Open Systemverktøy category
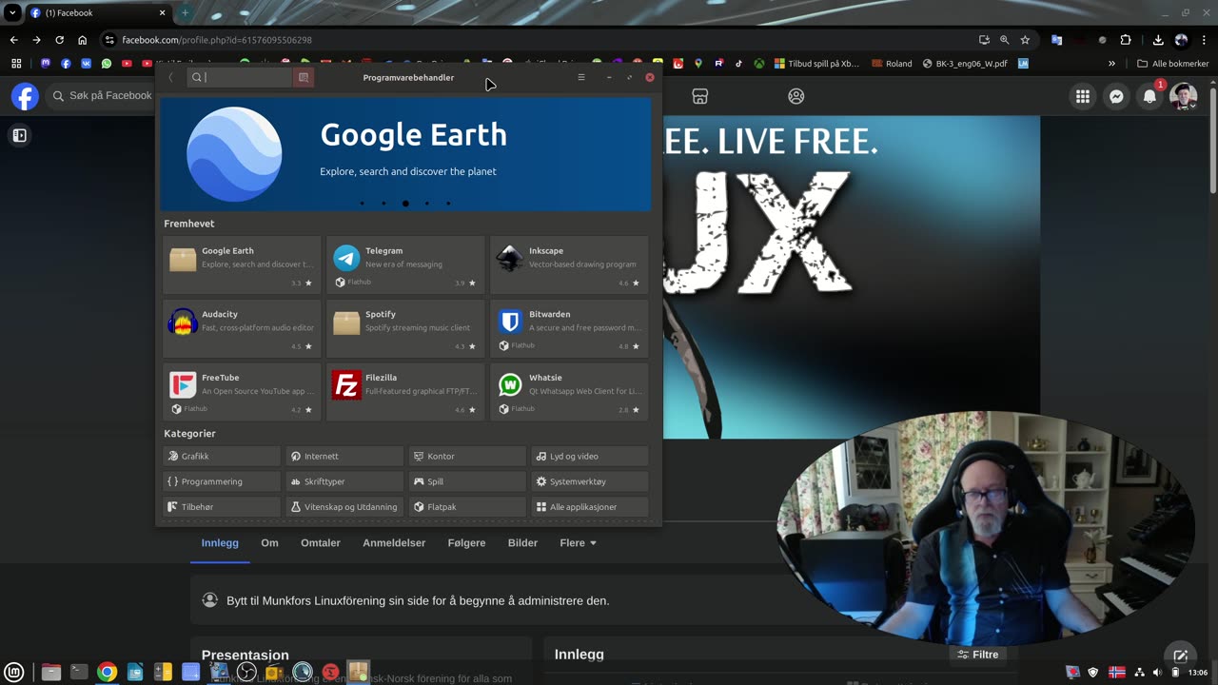 [590, 481]
